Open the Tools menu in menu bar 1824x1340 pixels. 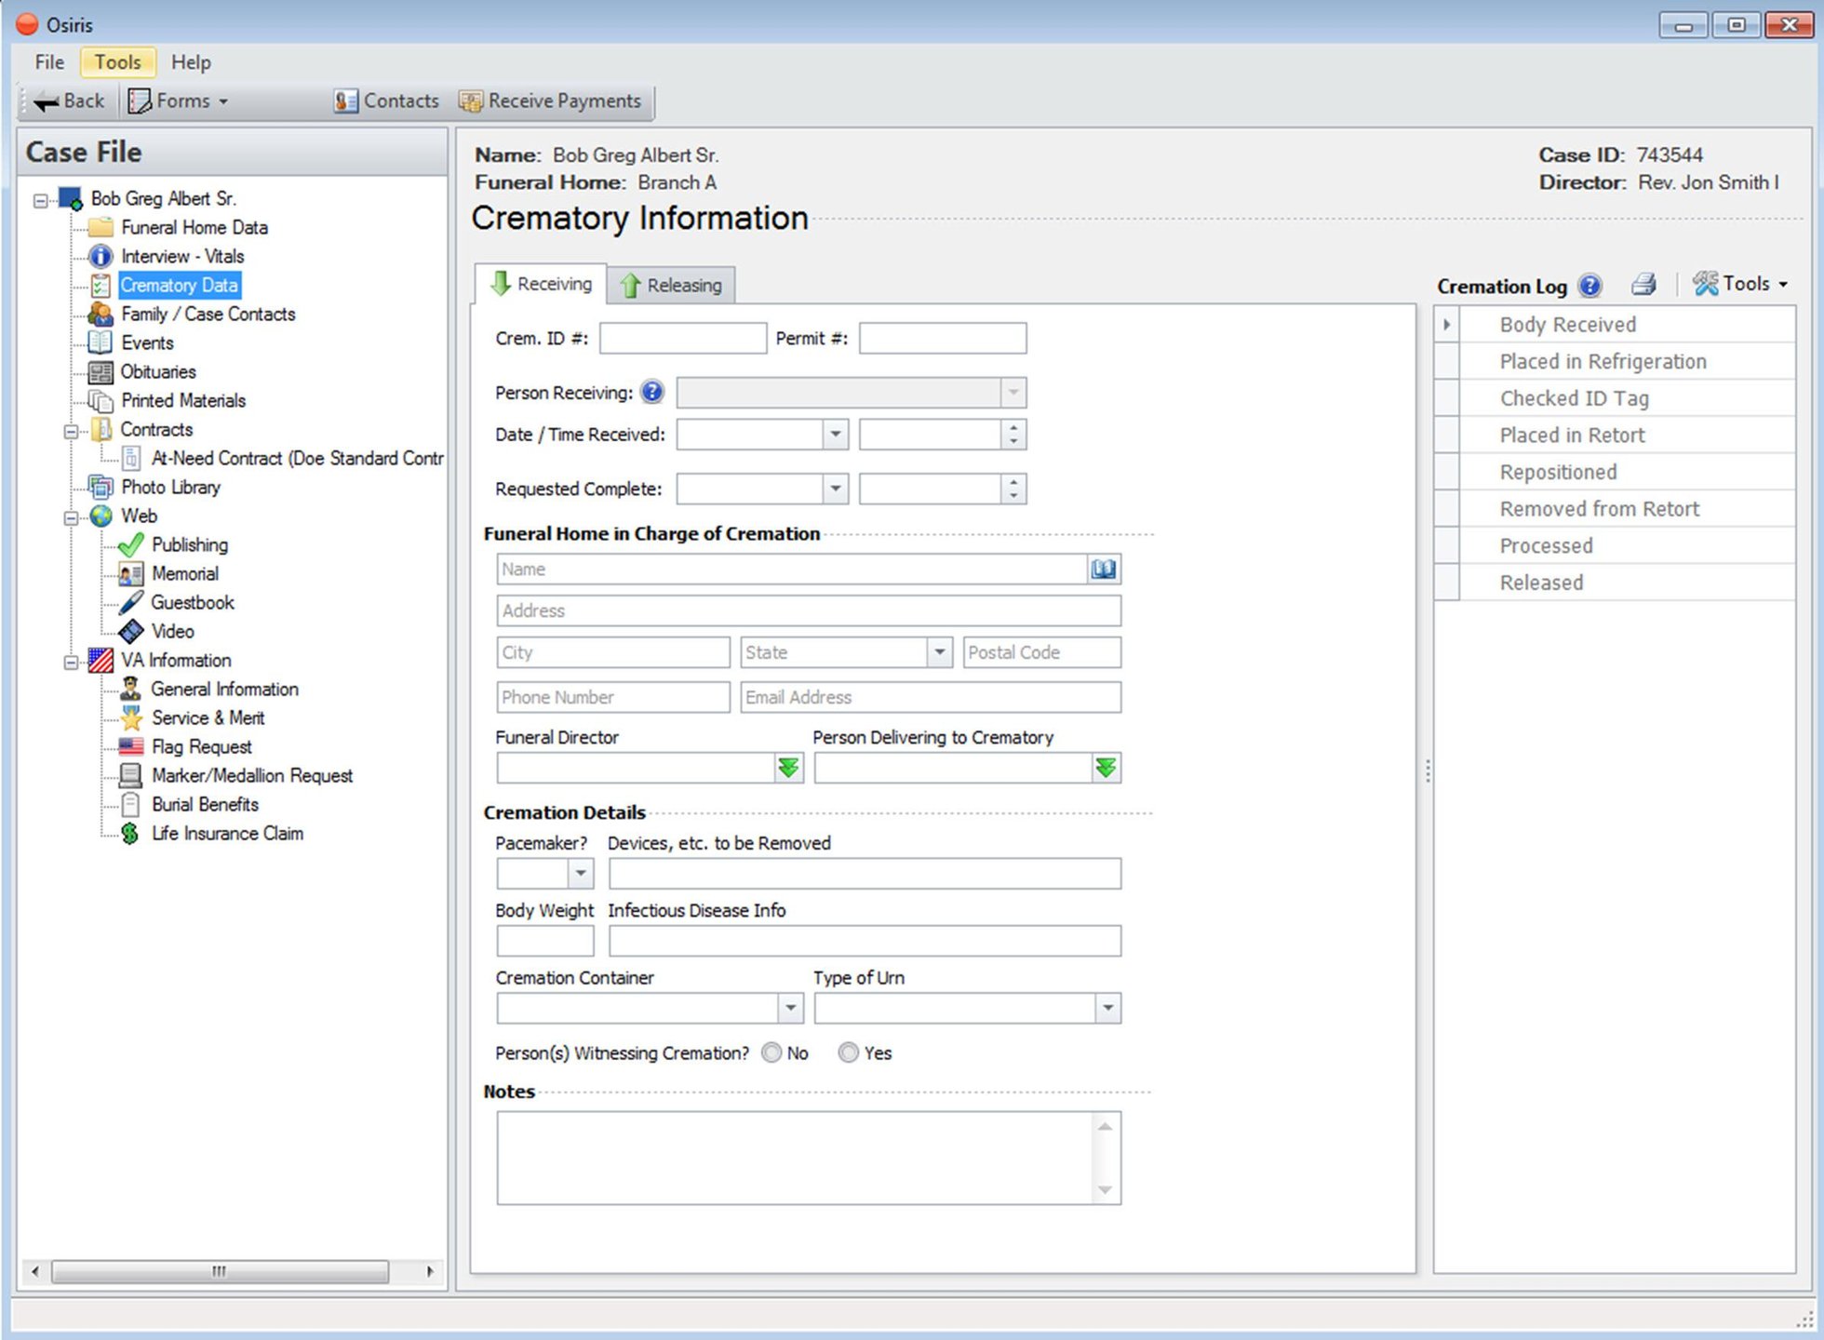117,62
